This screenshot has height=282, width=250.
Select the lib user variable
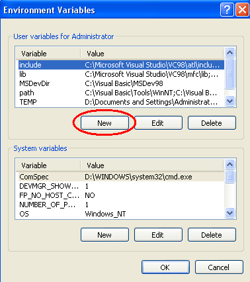[121, 74]
